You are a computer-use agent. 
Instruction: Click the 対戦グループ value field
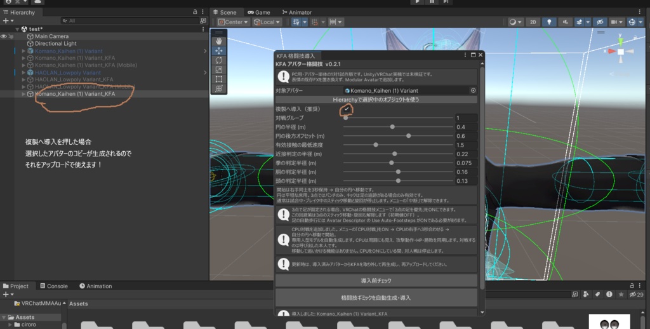click(x=466, y=118)
